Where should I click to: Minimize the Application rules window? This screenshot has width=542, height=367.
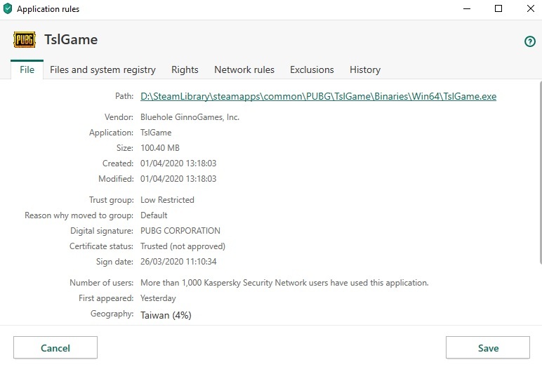pyautogui.click(x=467, y=8)
